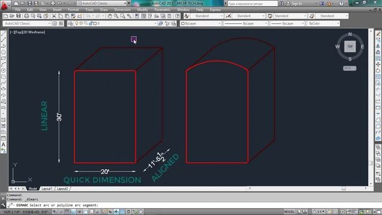This screenshot has width=382, height=215.
Task: Open Layer Properties Manager icon
Action: (x=70, y=23)
